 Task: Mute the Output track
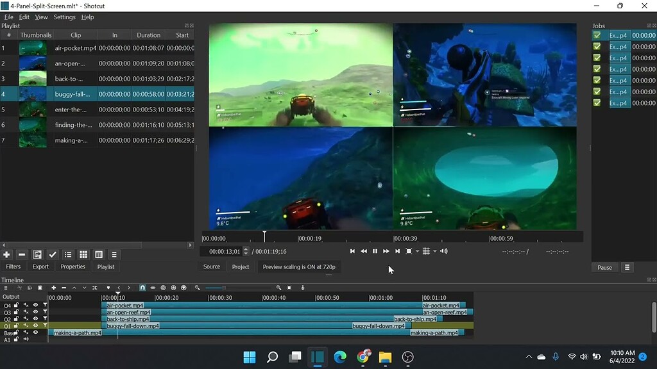click(x=24, y=297)
